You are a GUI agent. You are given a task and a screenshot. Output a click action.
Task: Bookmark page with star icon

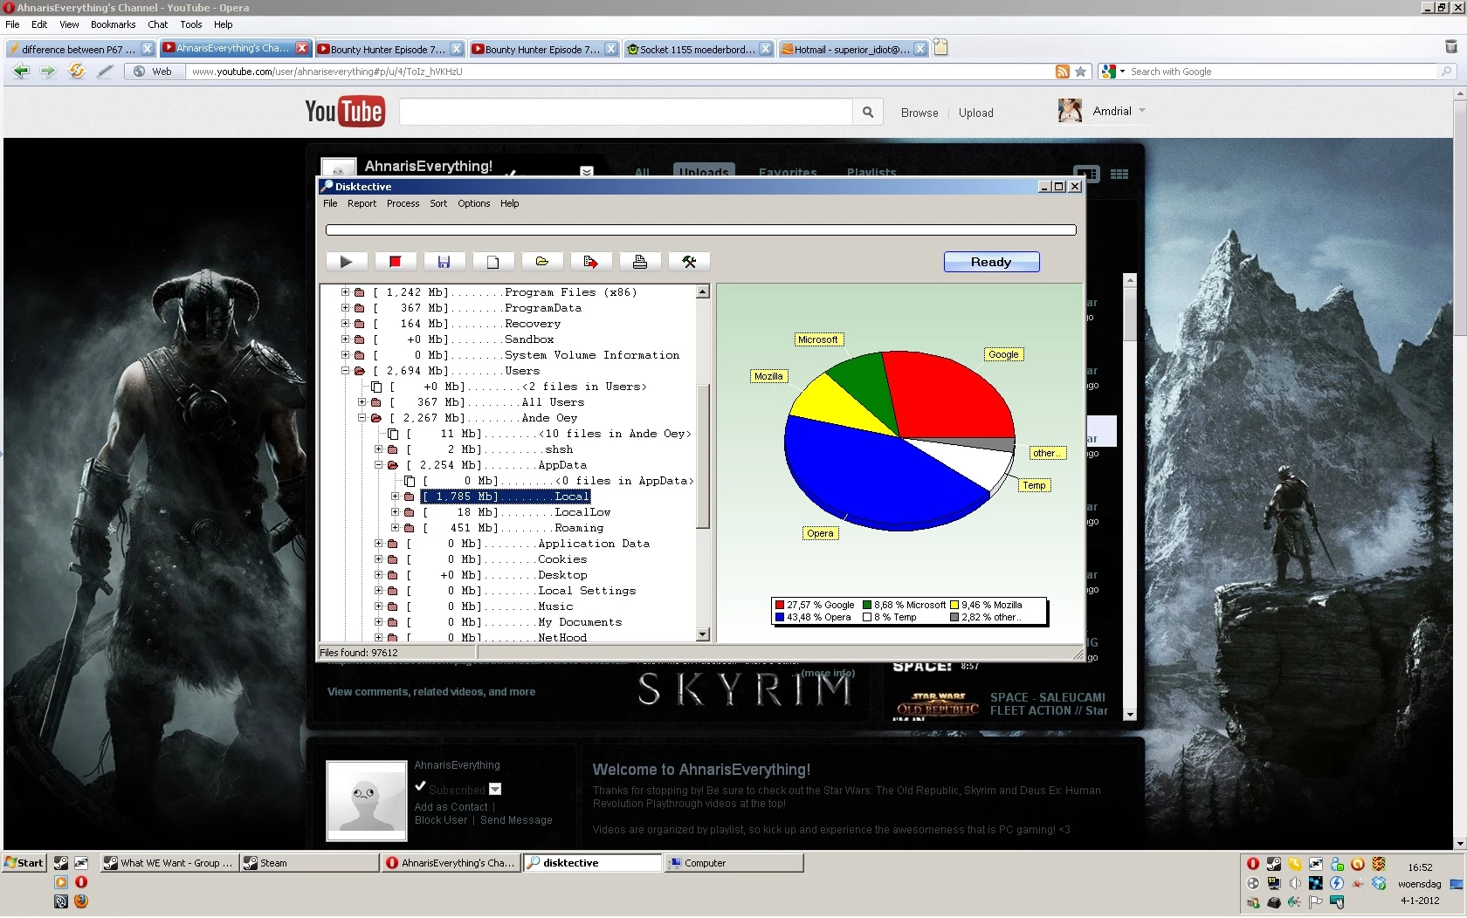[x=1080, y=72]
